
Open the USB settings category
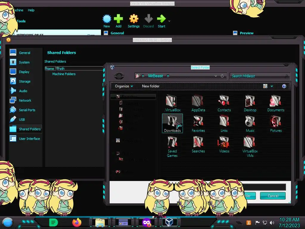[26, 119]
